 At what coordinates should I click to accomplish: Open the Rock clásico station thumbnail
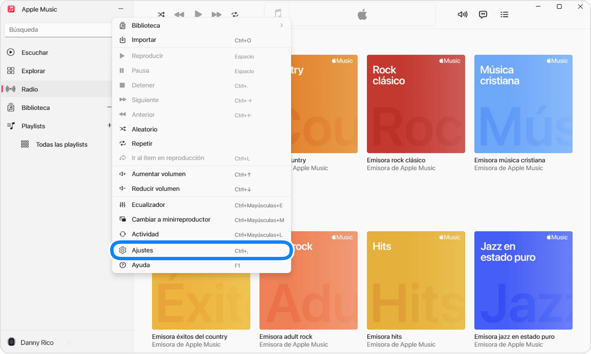[416, 104]
